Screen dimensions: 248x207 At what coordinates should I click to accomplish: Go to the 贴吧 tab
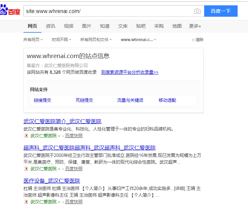[x=141, y=26]
